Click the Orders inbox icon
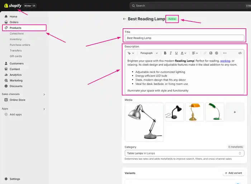The image size is (251, 184). click(6, 22)
